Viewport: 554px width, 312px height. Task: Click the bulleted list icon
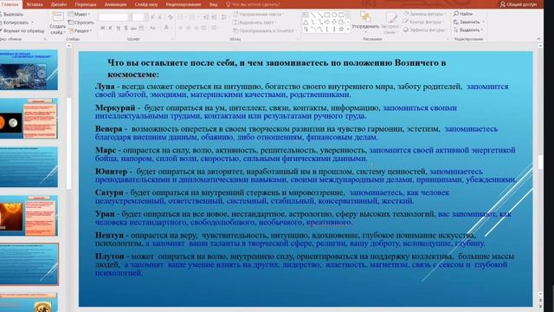[x=182, y=17]
